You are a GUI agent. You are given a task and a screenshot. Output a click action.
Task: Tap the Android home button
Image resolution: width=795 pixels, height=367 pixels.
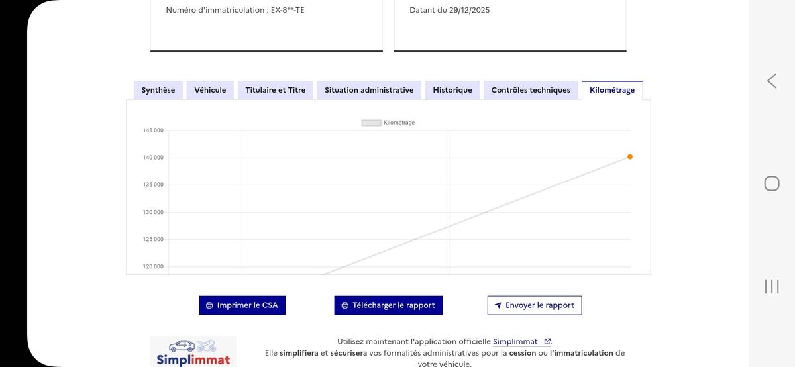pyautogui.click(x=772, y=183)
